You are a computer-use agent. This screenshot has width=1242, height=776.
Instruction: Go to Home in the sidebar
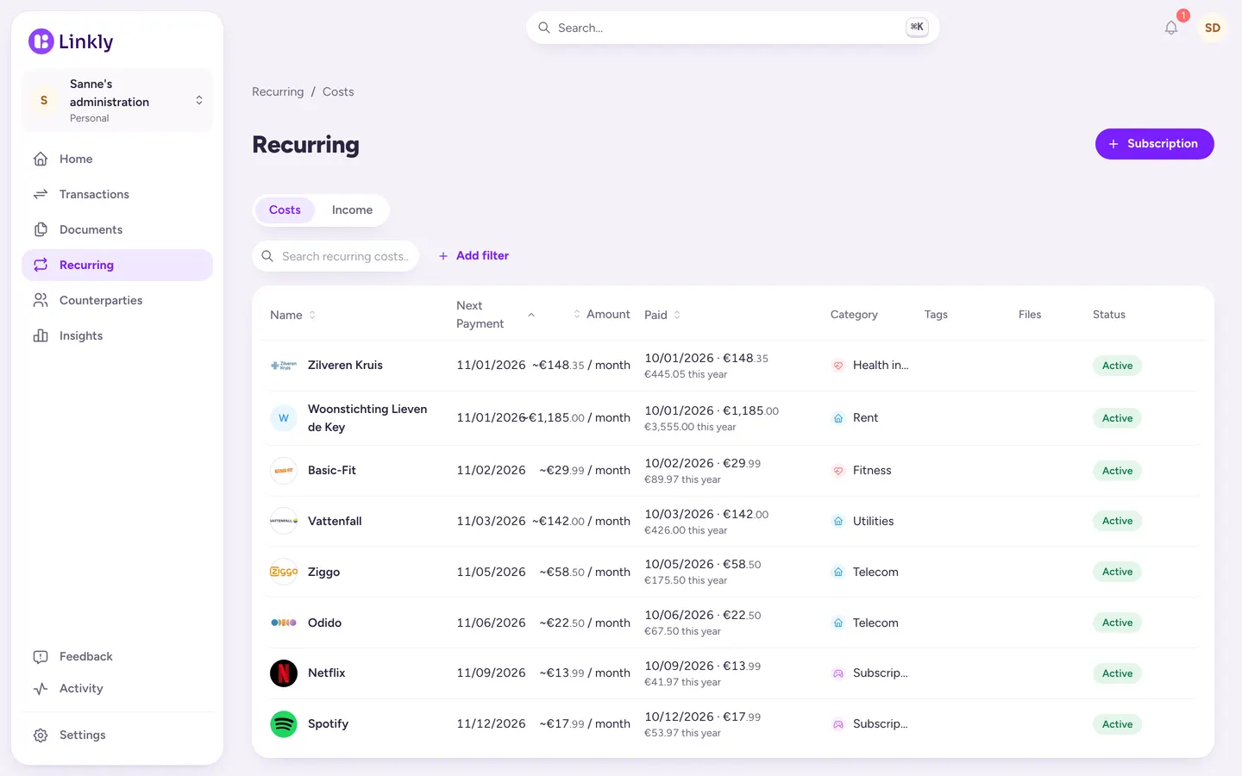coord(117,159)
